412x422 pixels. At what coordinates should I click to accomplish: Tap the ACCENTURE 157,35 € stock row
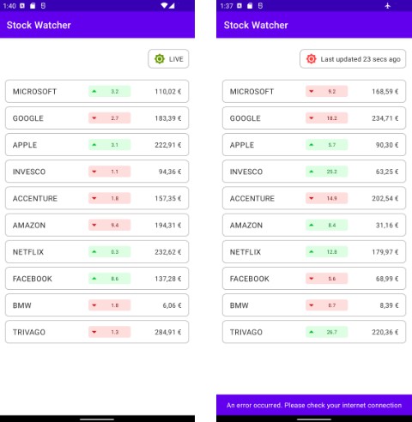(97, 198)
